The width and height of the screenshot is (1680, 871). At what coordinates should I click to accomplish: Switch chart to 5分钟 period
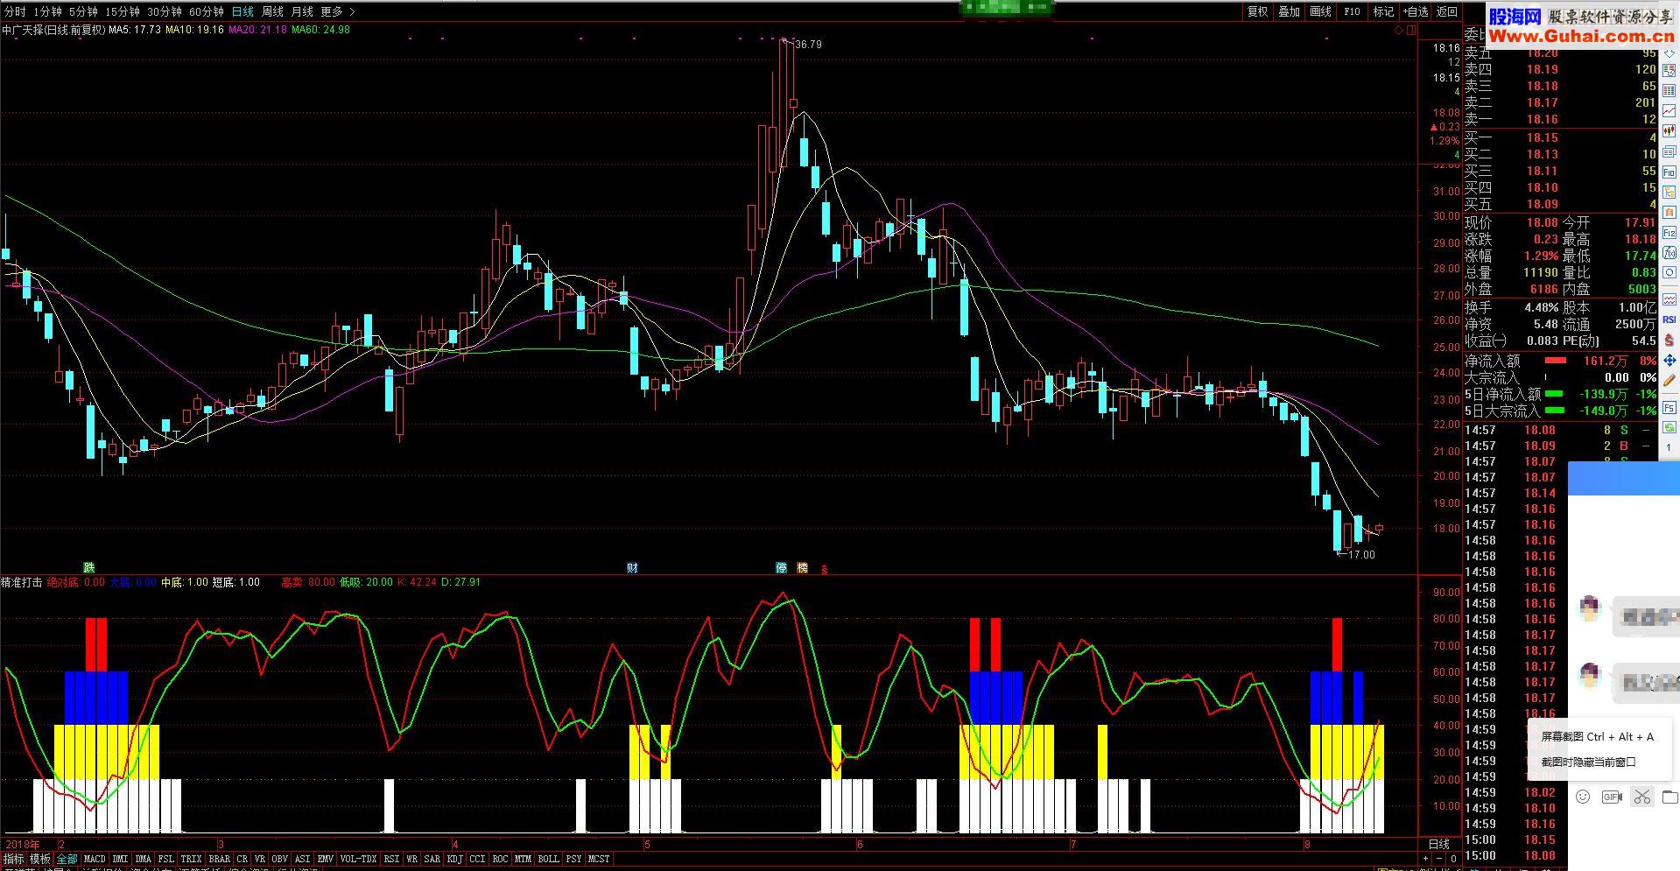[83, 11]
